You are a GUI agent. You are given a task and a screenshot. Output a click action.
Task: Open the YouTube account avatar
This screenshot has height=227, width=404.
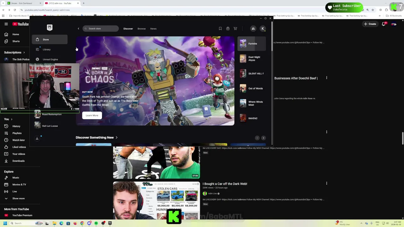[394, 24]
